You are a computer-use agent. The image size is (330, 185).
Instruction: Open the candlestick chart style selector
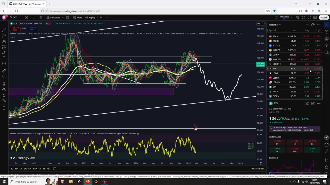click(x=41, y=17)
